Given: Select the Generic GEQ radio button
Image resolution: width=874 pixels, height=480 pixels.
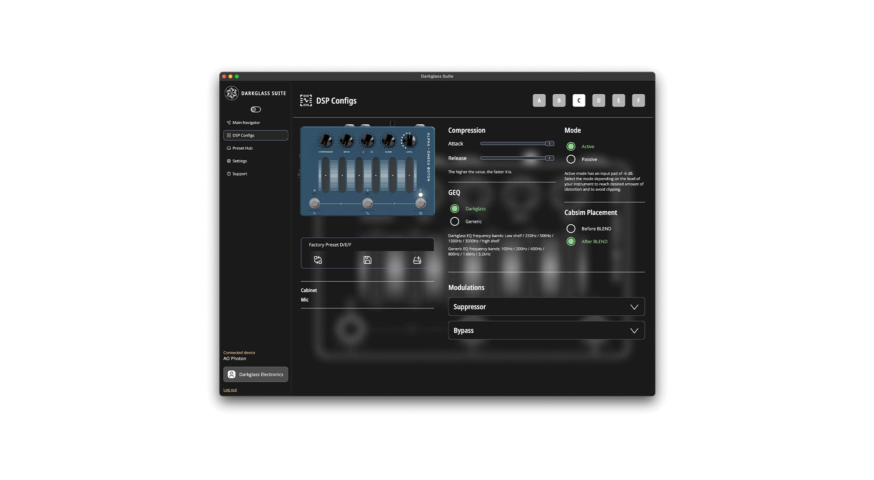Looking at the screenshot, I should click(454, 222).
